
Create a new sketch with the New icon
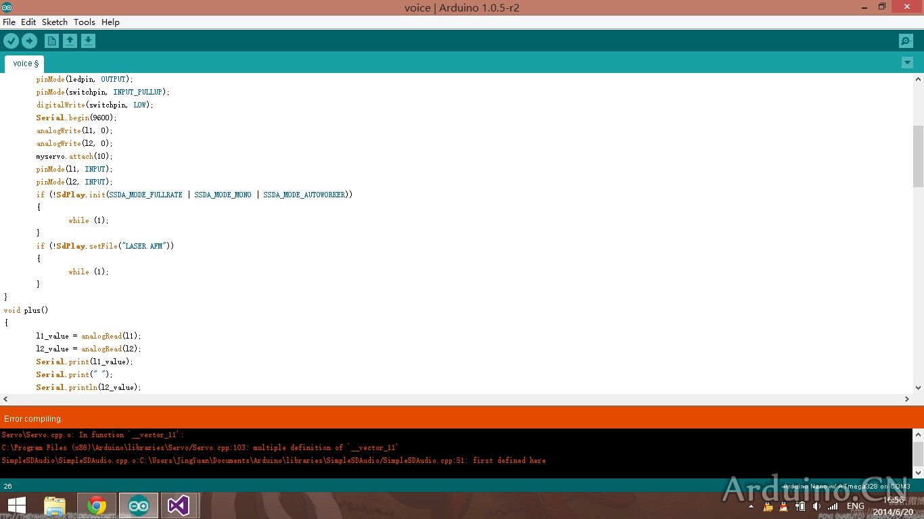point(51,41)
